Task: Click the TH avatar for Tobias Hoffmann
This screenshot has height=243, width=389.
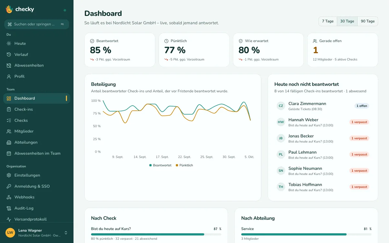Action: [281, 187]
